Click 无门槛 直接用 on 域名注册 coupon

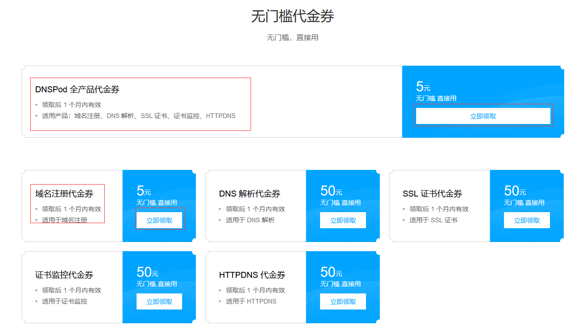point(157,203)
